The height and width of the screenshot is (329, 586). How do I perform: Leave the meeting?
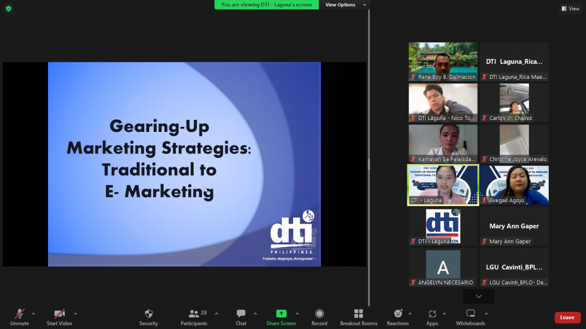567,317
